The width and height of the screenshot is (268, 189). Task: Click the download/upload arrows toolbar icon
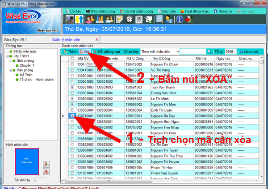79,19
